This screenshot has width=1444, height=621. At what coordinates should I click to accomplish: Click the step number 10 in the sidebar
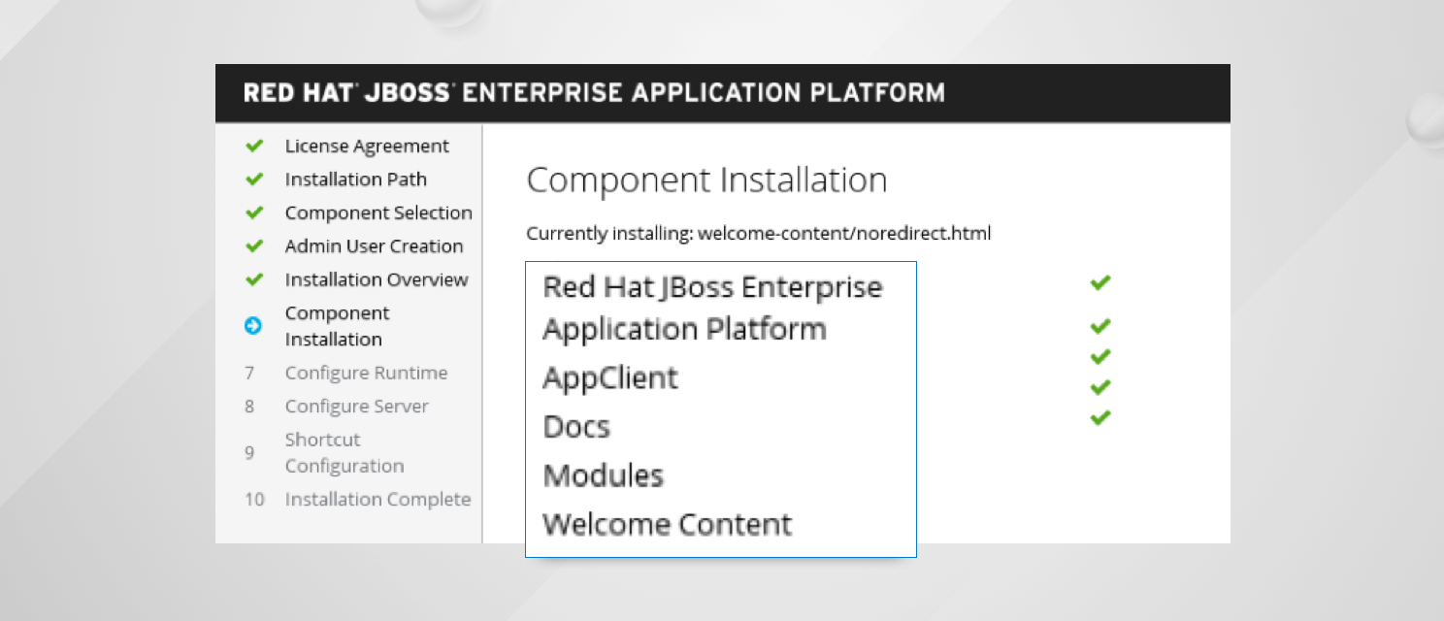(x=254, y=500)
